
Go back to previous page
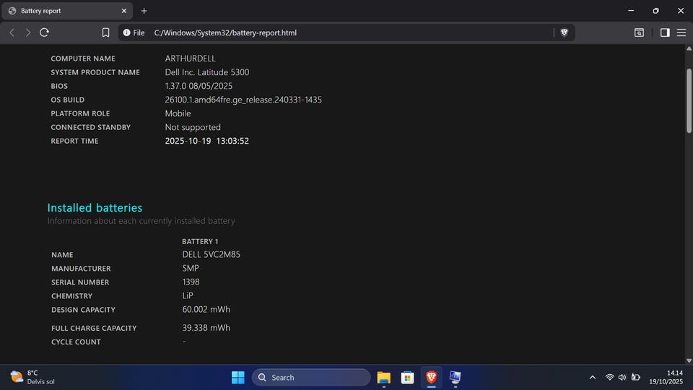click(12, 32)
